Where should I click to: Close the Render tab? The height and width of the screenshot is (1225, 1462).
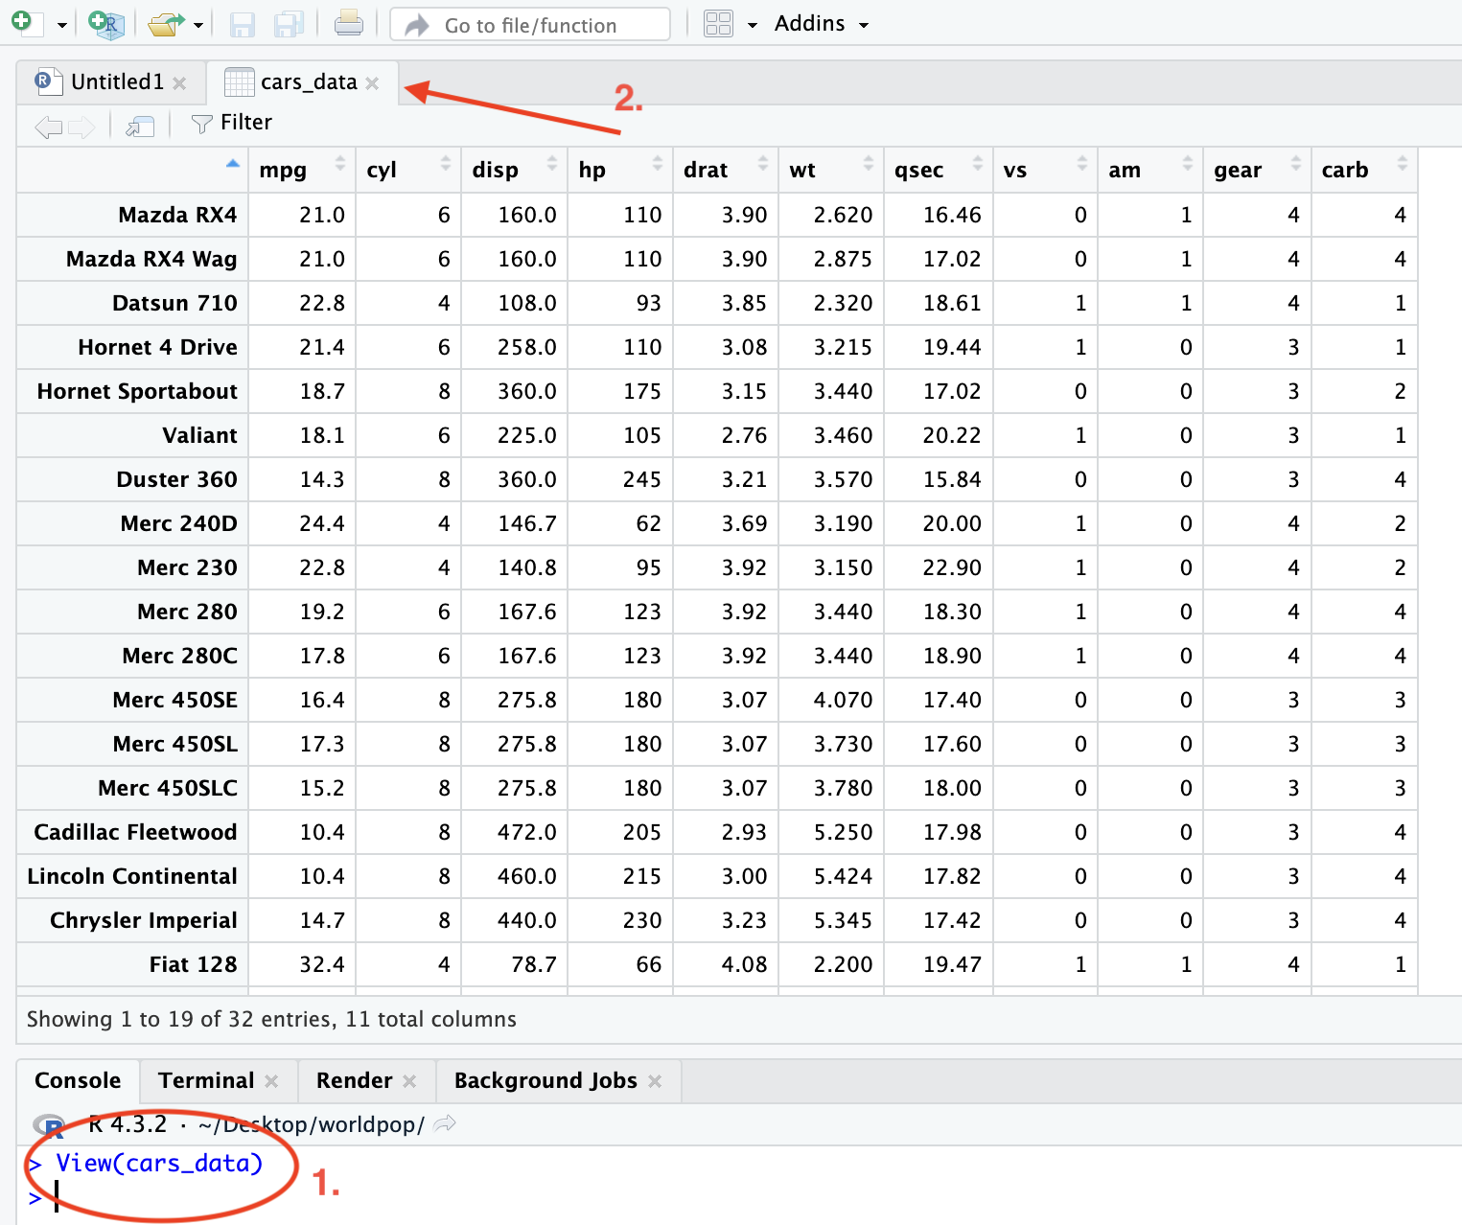coord(409,1081)
